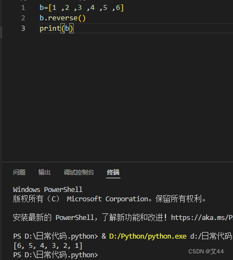The image size is (233, 260).
Task: Click the print(b) code line
Action: tap(57, 29)
